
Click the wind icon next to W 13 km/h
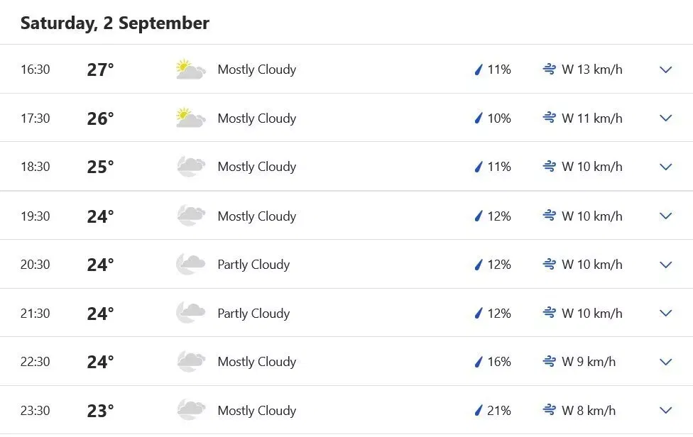[x=548, y=70]
